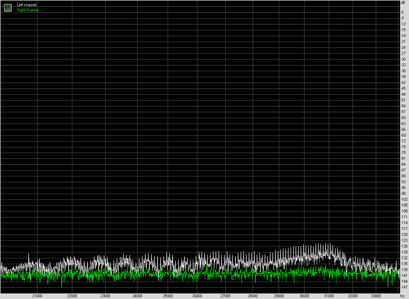This screenshot has height=299, width=409.
Task: Click the -138 dB scale label
Action: pos(404,270)
